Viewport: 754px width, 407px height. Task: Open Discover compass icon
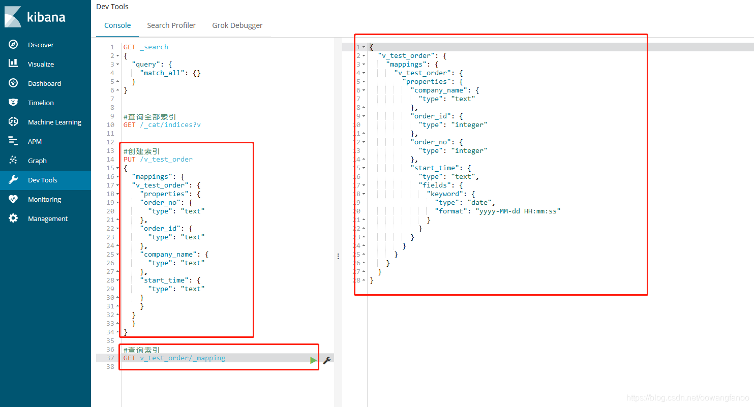point(13,45)
